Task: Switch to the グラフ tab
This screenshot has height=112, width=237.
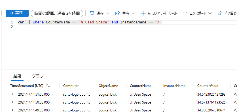Action: click(x=38, y=76)
